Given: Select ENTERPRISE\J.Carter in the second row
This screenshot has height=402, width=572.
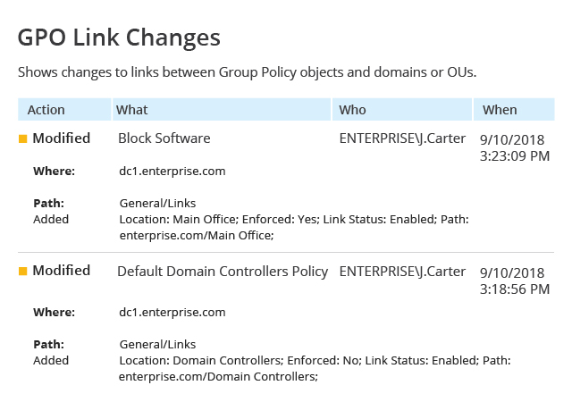Looking at the screenshot, I should pos(402,272).
